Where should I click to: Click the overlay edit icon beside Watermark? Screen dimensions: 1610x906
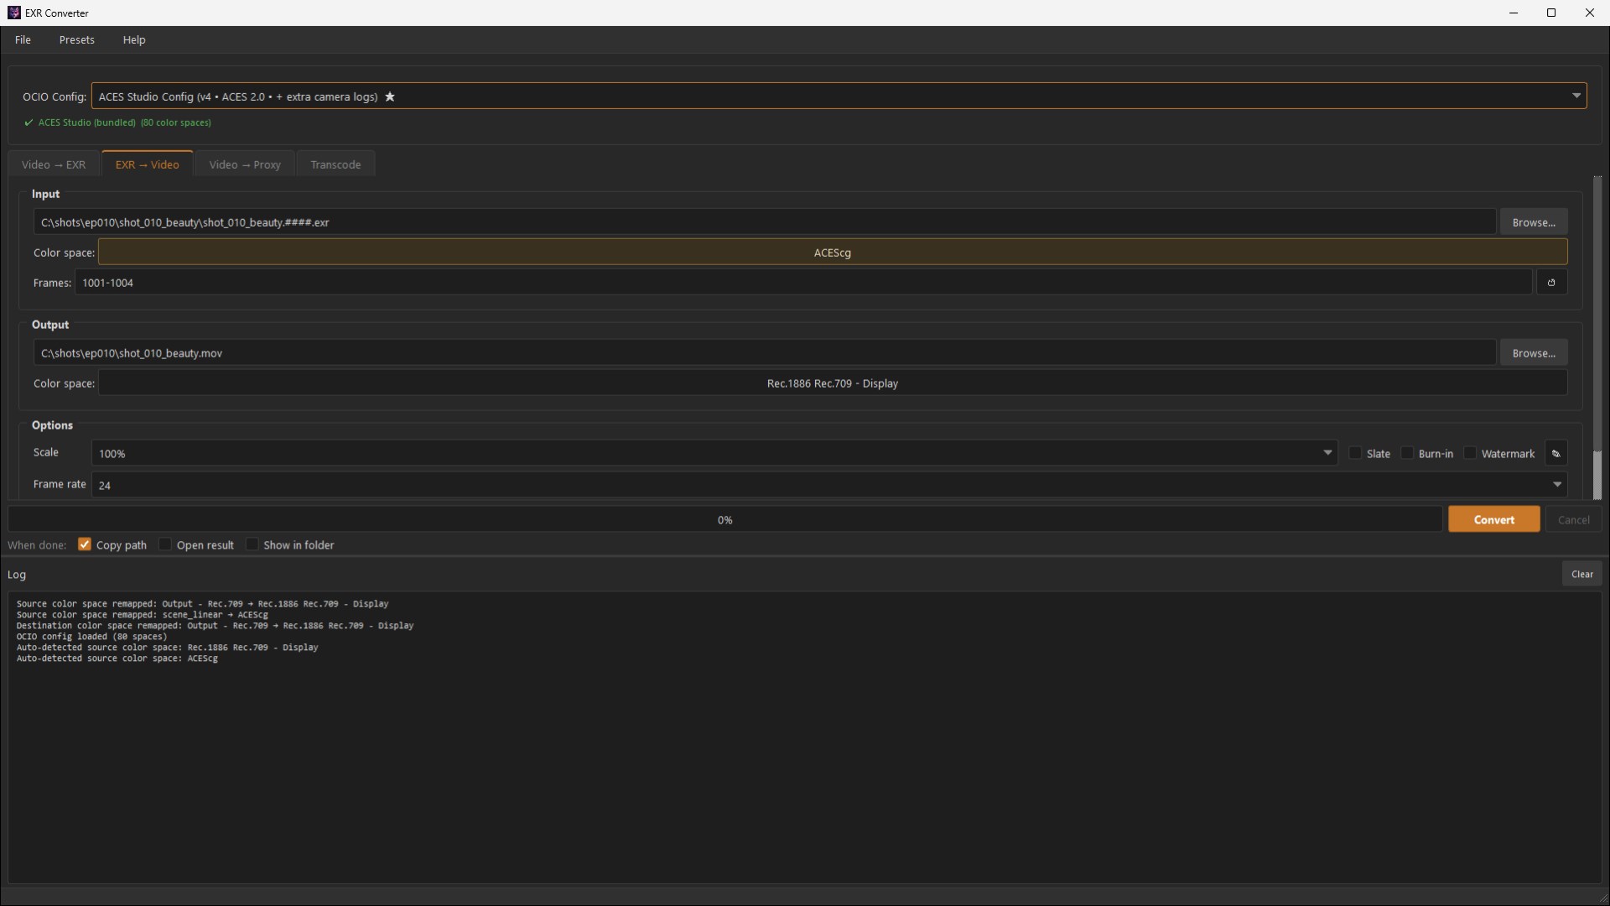click(x=1556, y=454)
